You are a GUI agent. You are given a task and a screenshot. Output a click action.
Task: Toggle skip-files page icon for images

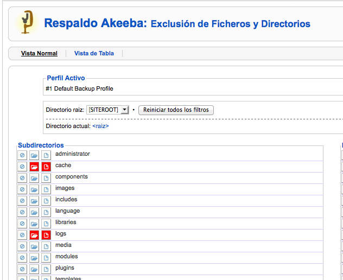pyautogui.click(x=46, y=189)
